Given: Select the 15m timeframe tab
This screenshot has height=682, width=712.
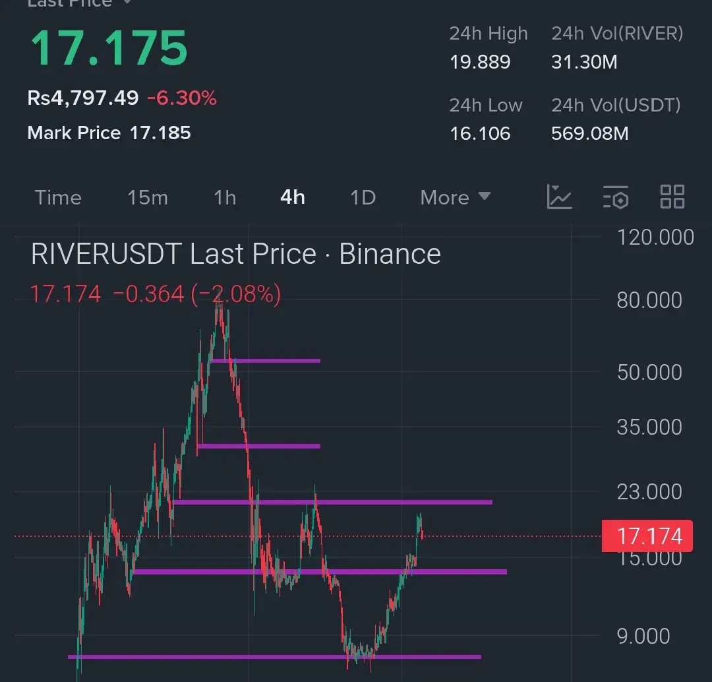Looking at the screenshot, I should 148,198.
